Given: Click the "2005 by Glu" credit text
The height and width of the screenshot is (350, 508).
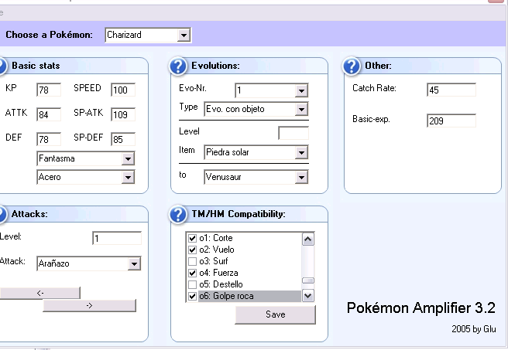Looking at the screenshot, I should click(x=474, y=329).
